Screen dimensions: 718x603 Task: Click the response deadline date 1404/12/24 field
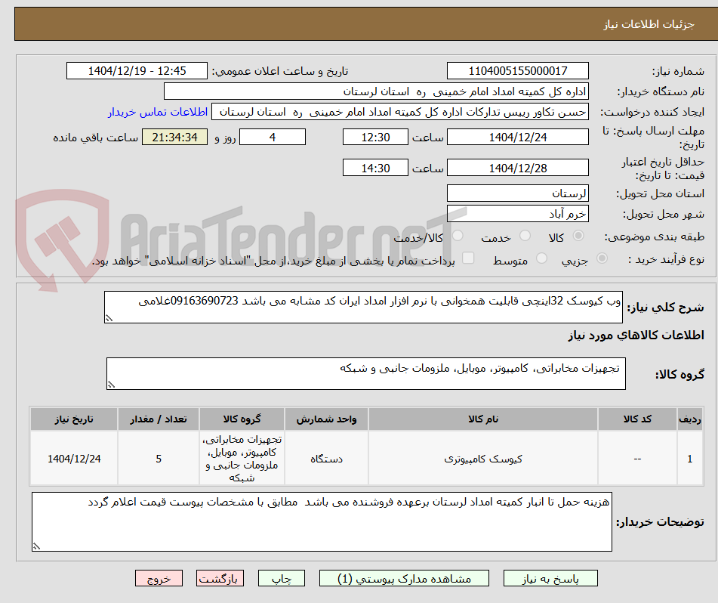click(x=517, y=137)
